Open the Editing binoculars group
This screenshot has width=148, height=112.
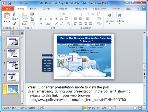click(x=120, y=18)
